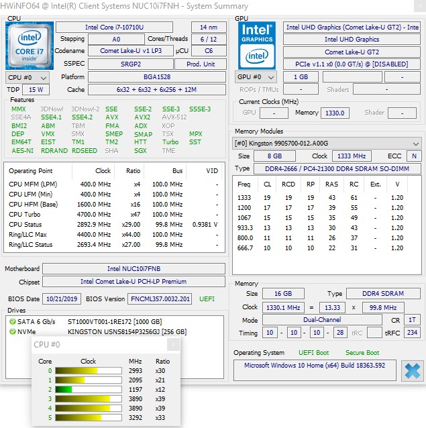
Task: Click the KINGSTON USNS8154P3256GJ drive entry
Action: (x=127, y=332)
